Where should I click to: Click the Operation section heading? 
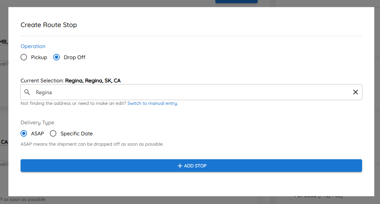[x=33, y=47]
